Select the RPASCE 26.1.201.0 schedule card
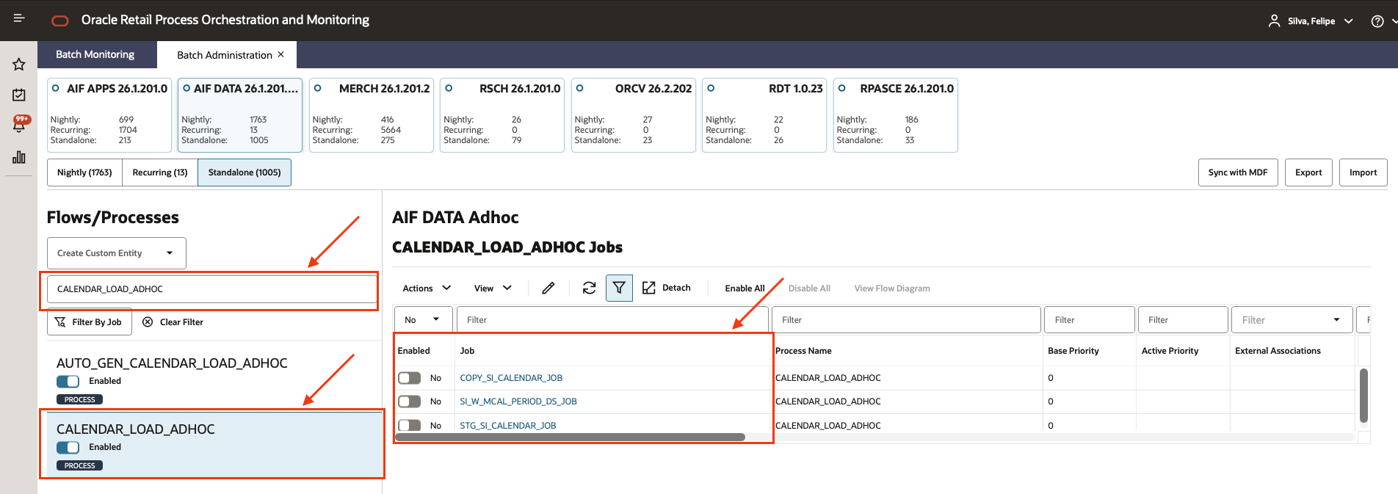This screenshot has width=1398, height=494. [x=896, y=115]
